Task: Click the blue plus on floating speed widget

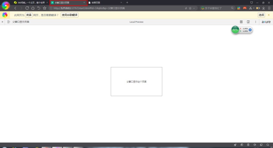Action: click(x=250, y=30)
